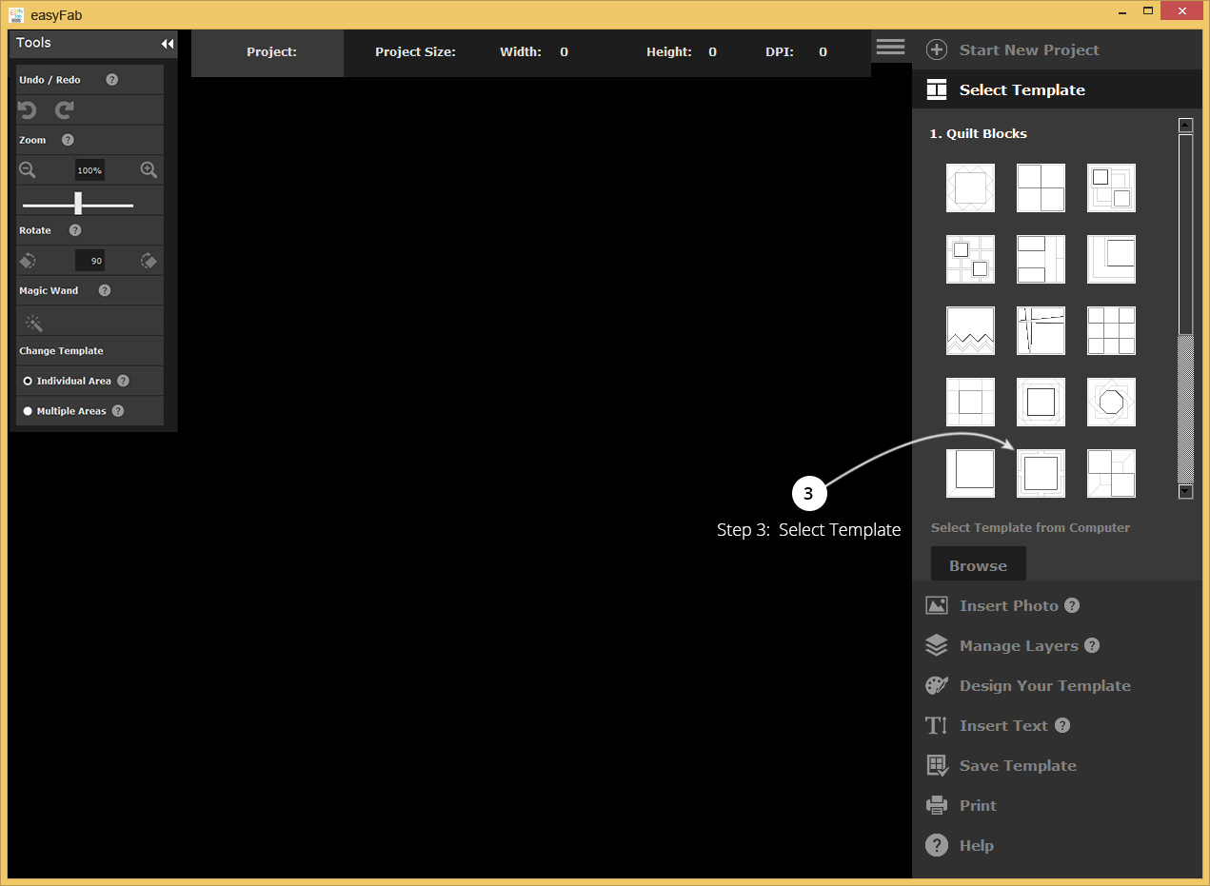Open the help icon next to Zoom

[x=68, y=140]
